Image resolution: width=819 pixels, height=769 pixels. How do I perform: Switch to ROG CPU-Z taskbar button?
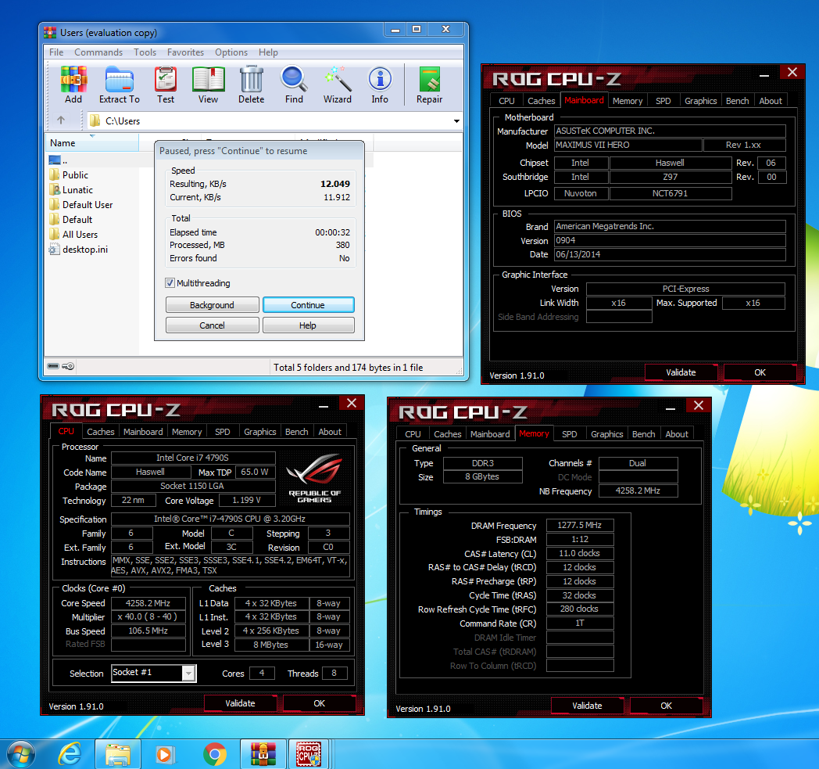(x=309, y=754)
